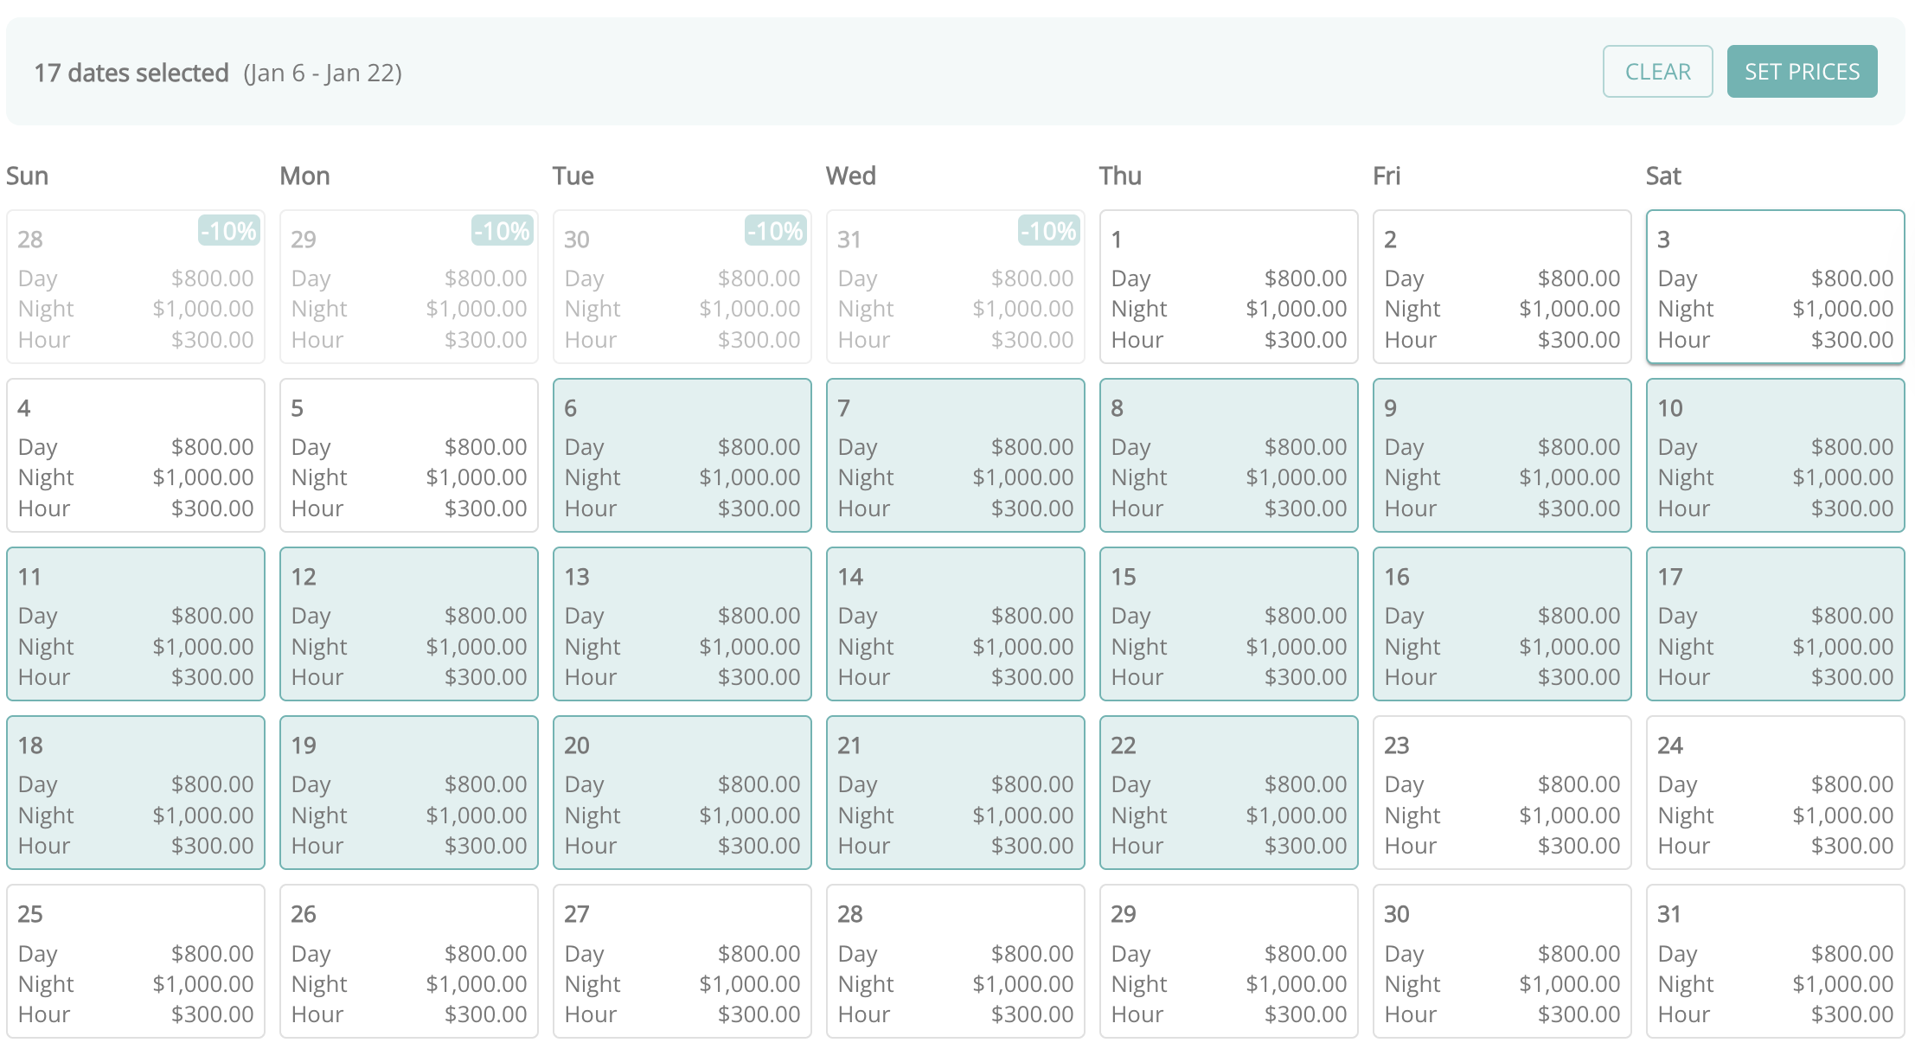Click the -10% badge on December 30
The height and width of the screenshot is (1049, 1915).
(x=773, y=231)
